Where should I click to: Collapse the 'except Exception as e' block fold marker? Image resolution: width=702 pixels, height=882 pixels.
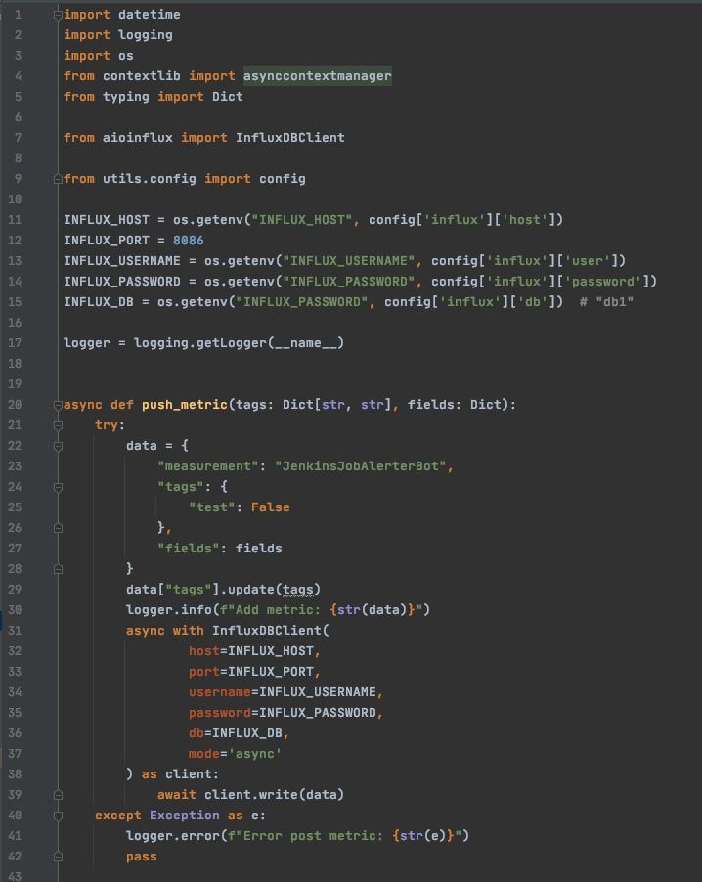58,816
